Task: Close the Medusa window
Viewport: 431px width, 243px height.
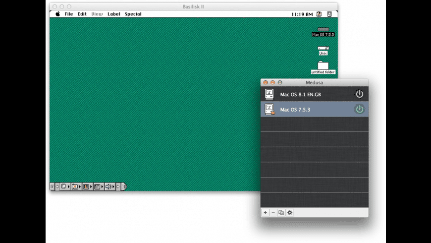Action: click(266, 82)
